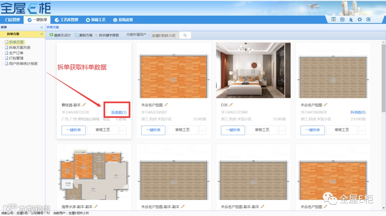The height and width of the screenshot is (216, 386).
Task: Click 审核工艺 button on 3FO4A3CI9SBT card
Action: pyautogui.click(x=182, y=130)
